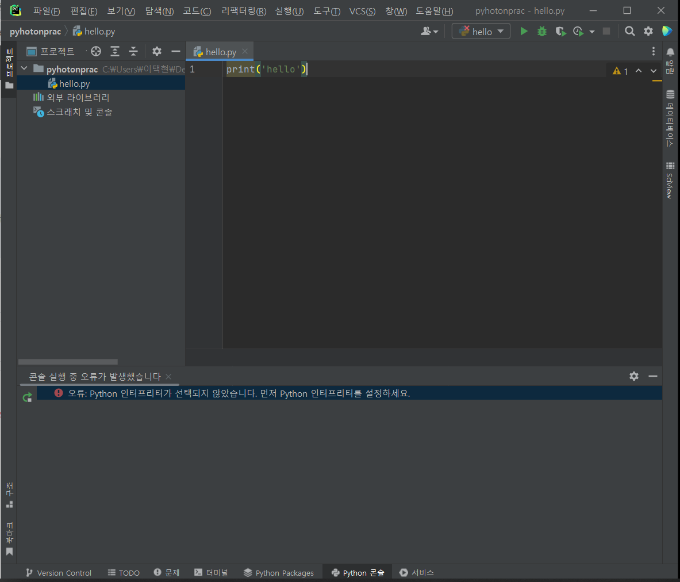
Task: Open 스크래치 및 콘솔 node
Action: click(73, 112)
